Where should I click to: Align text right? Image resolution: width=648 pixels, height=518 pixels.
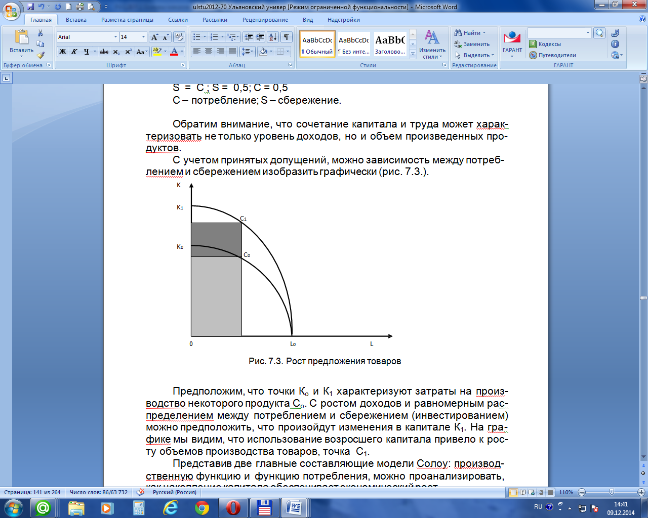click(x=221, y=52)
